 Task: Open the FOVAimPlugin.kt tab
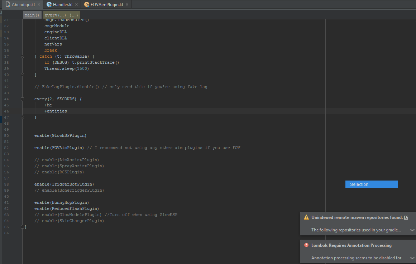pos(106,5)
